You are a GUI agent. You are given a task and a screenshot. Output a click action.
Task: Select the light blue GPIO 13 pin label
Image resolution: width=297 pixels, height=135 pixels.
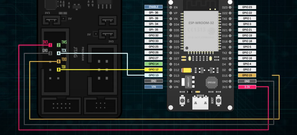[x=154, y=75]
